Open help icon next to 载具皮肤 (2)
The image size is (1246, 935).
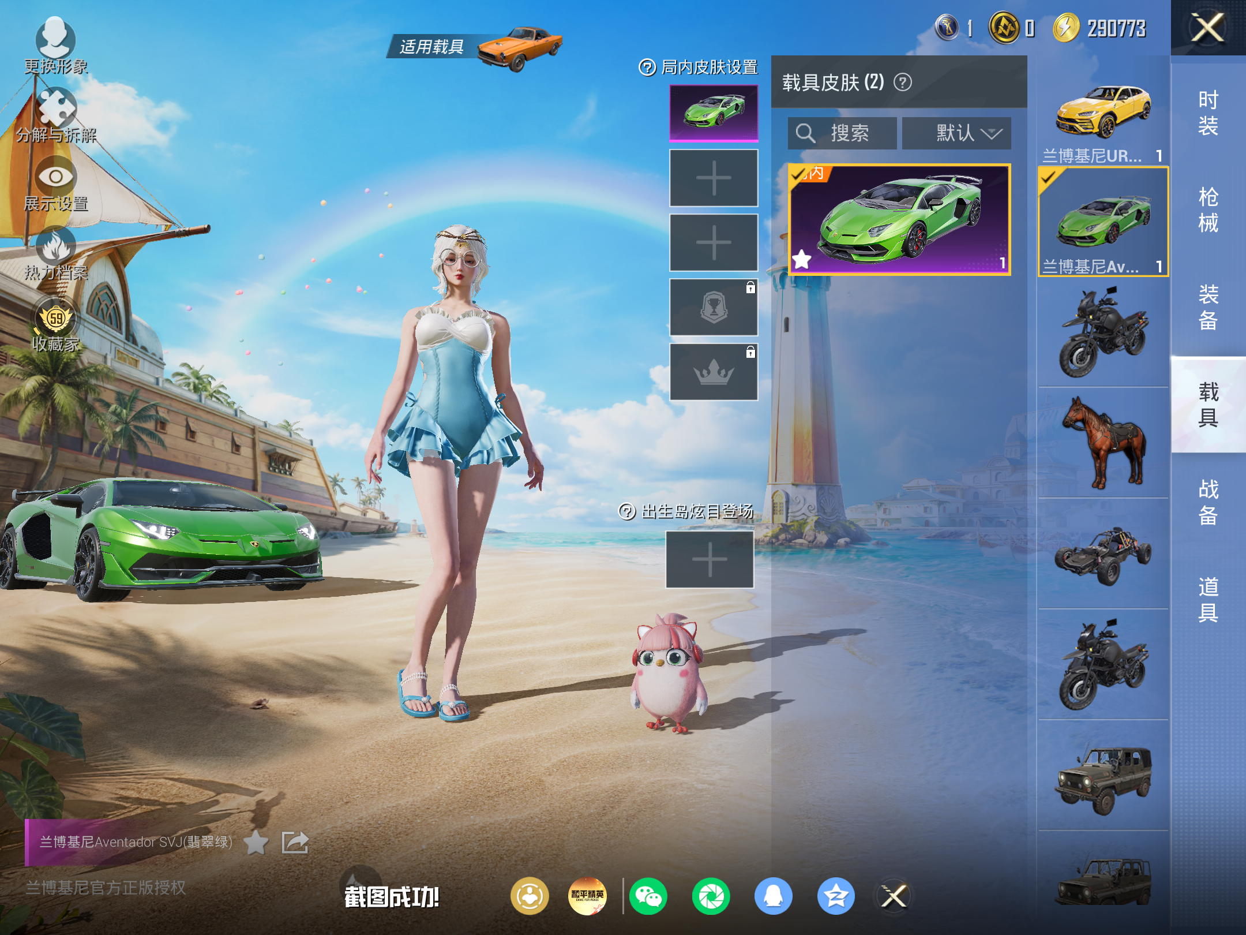903,83
